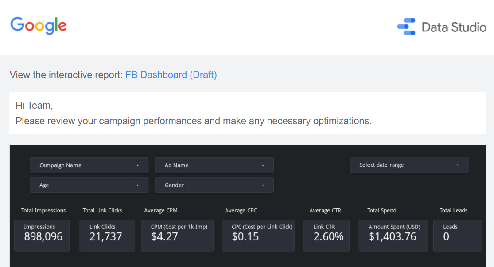Open the FB Dashboard (Draft) link
Viewport: 494px width, 267px height.
(171, 75)
